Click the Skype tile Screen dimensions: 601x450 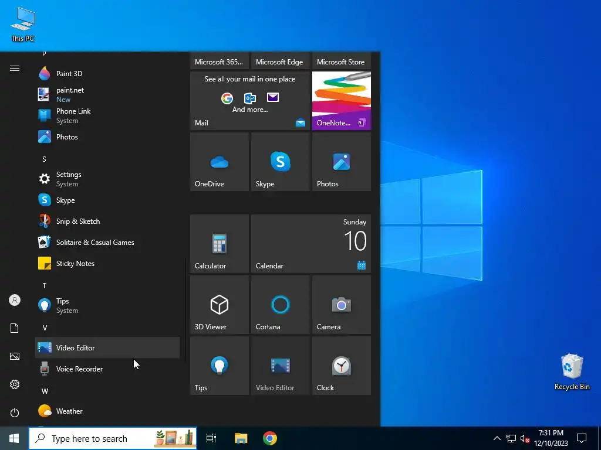point(281,162)
